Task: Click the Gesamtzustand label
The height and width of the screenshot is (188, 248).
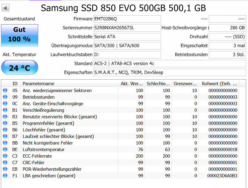Action: pos(19,19)
